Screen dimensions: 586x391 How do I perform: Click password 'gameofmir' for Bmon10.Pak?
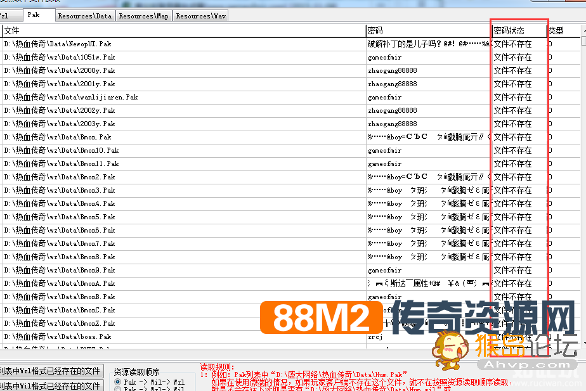pyautogui.click(x=384, y=150)
